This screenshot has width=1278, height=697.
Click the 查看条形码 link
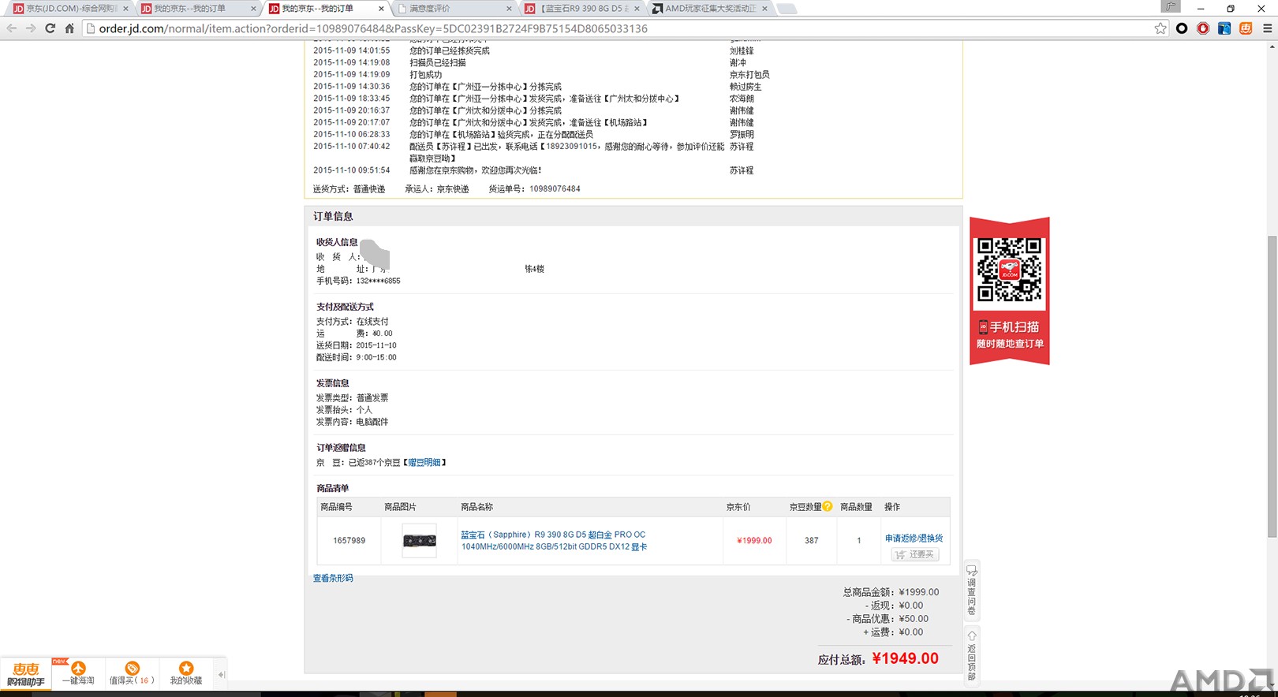coord(333,578)
